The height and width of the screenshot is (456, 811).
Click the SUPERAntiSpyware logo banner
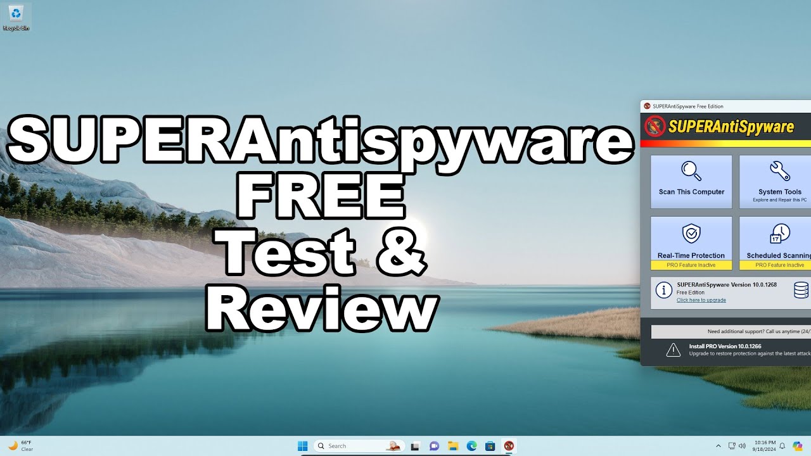pos(719,127)
